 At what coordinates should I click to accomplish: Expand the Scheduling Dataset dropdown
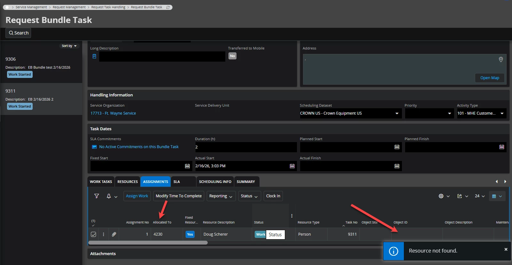pos(397,113)
